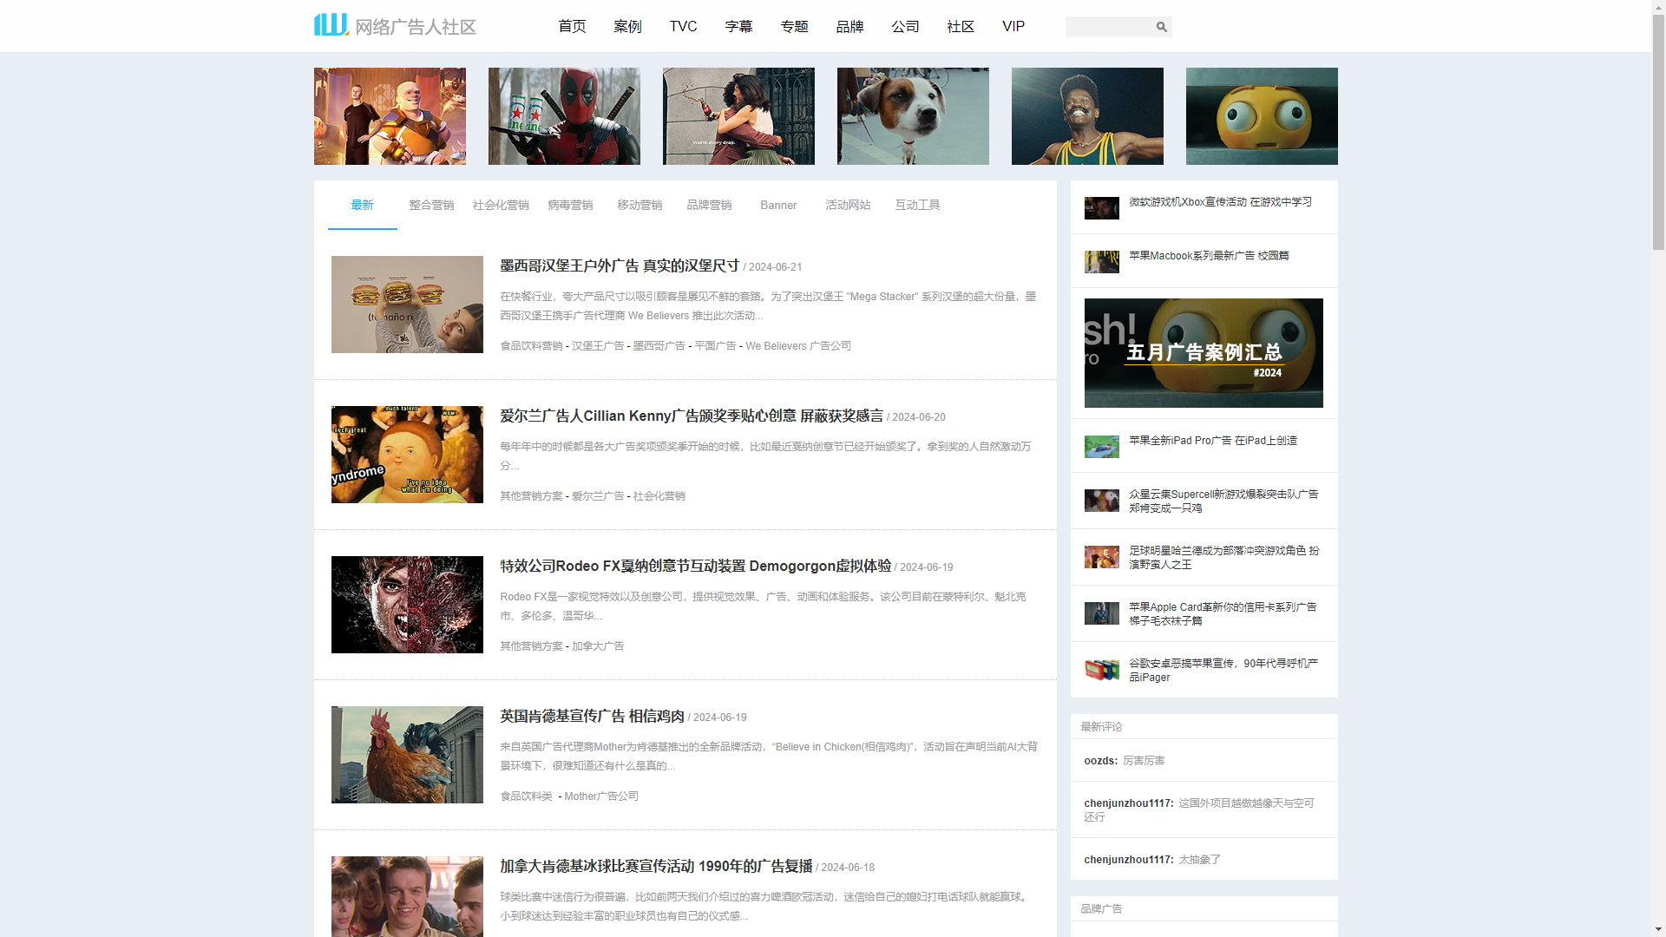Click the site logo in the header
The image size is (1666, 937).
tap(395, 26)
